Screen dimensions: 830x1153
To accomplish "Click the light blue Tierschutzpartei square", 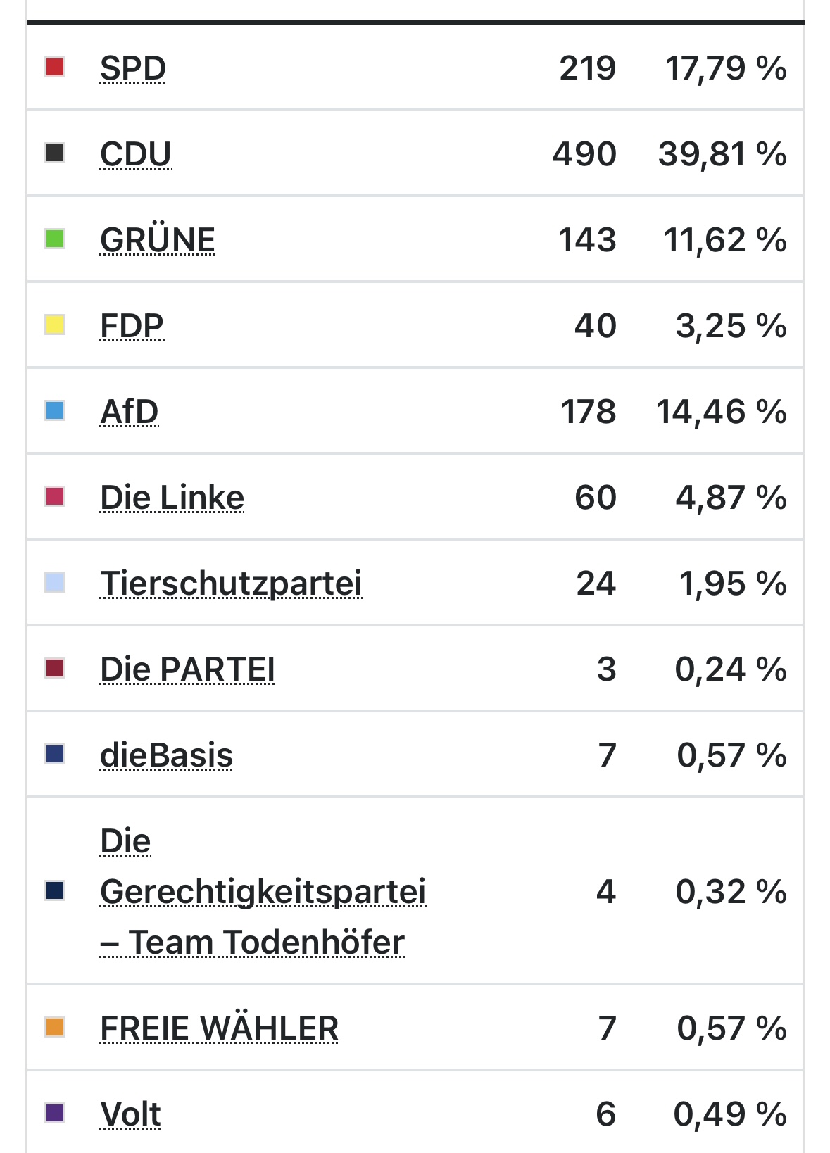I will (x=55, y=583).
